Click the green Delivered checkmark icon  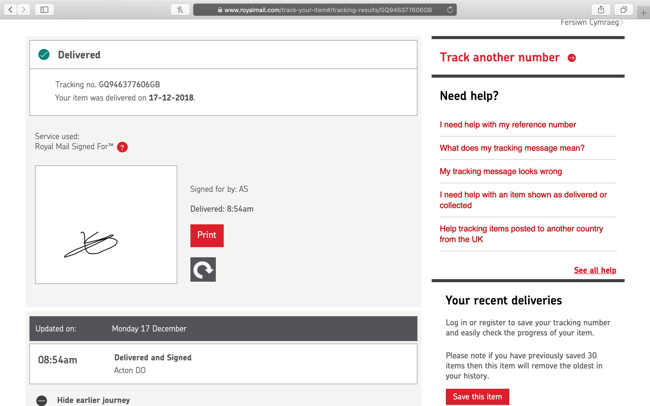(44, 55)
